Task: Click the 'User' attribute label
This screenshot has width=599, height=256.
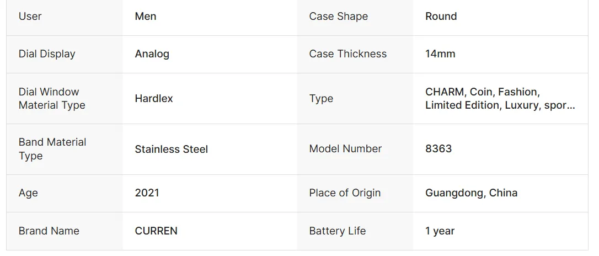Action: [x=30, y=17]
